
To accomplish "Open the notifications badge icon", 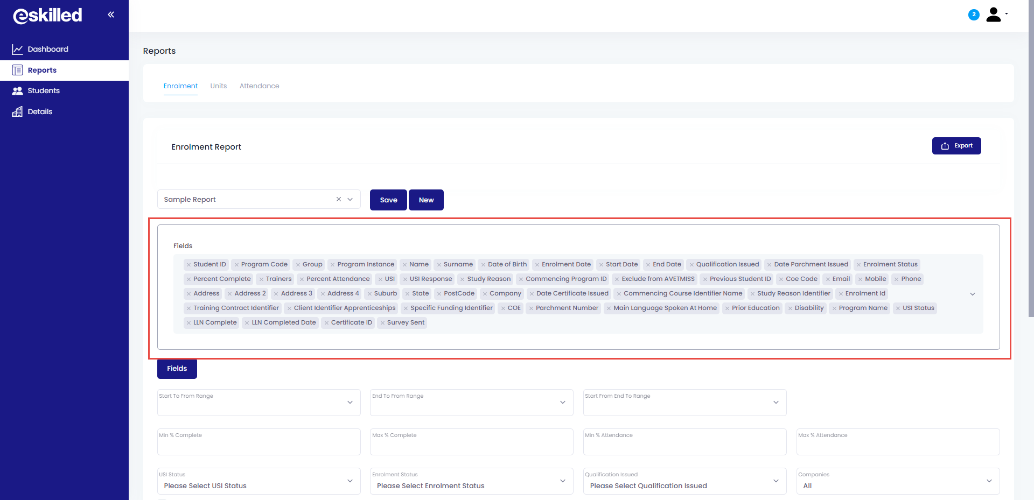I will (973, 15).
